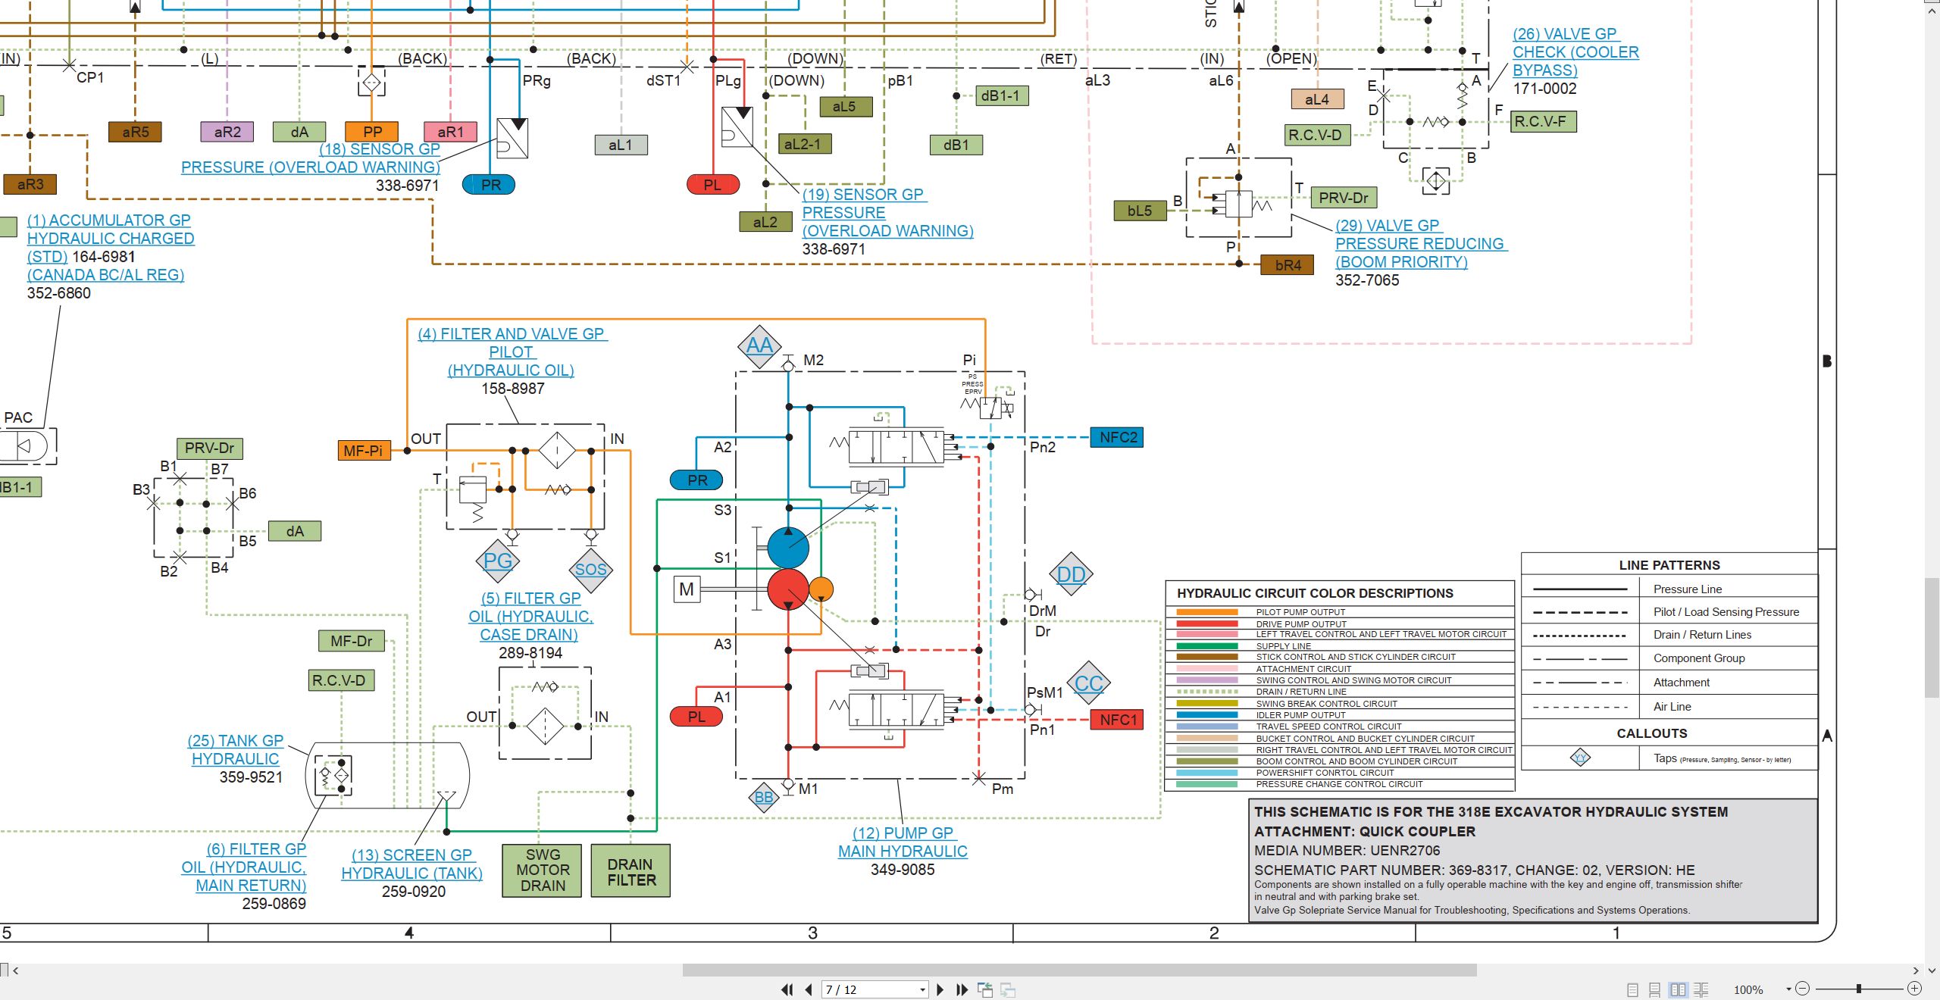This screenshot has width=1940, height=1000.
Task: Click the orange MF-Pi label
Action: 363,451
